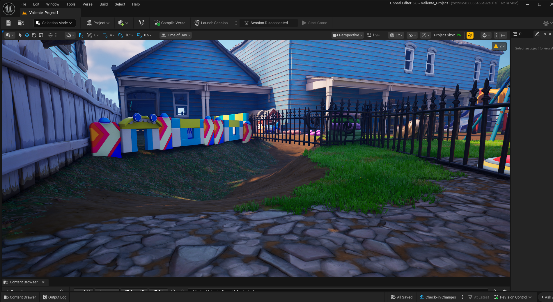Open the Tools menu

[x=71, y=4]
